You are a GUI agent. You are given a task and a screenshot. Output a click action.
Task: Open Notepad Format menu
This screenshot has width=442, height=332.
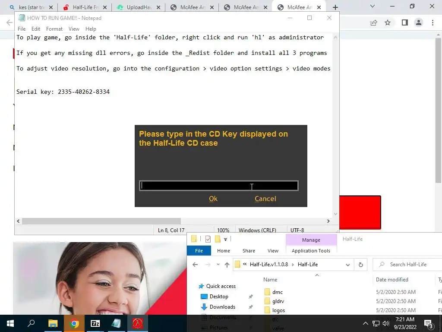click(x=54, y=29)
